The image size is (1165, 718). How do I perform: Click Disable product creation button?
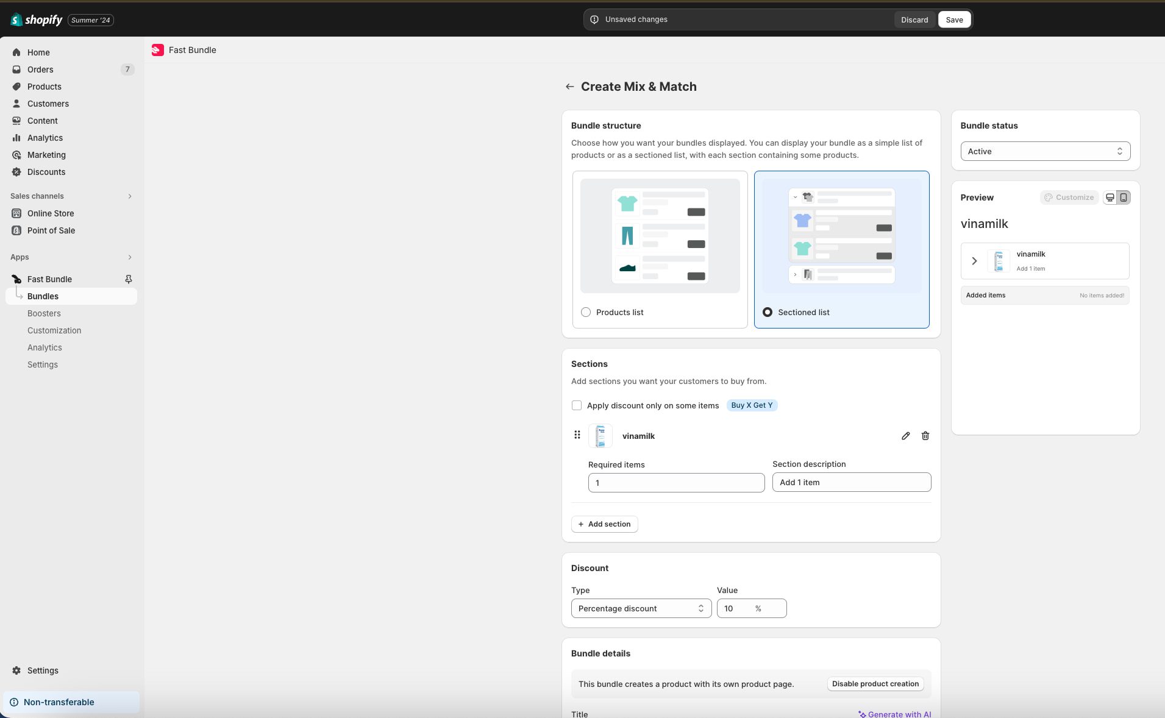[875, 684]
